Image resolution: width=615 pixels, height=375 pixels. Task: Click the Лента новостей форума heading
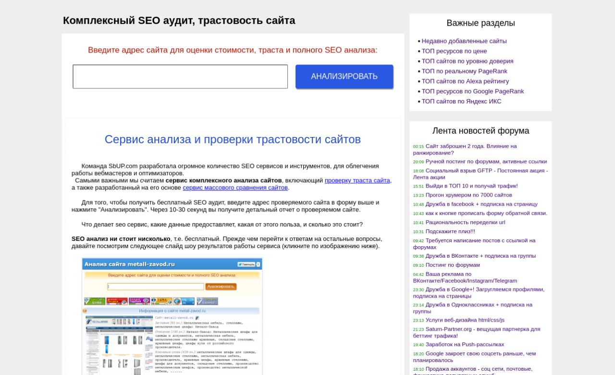[480, 131]
